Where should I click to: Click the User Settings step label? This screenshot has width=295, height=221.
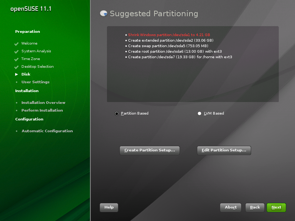[35, 82]
